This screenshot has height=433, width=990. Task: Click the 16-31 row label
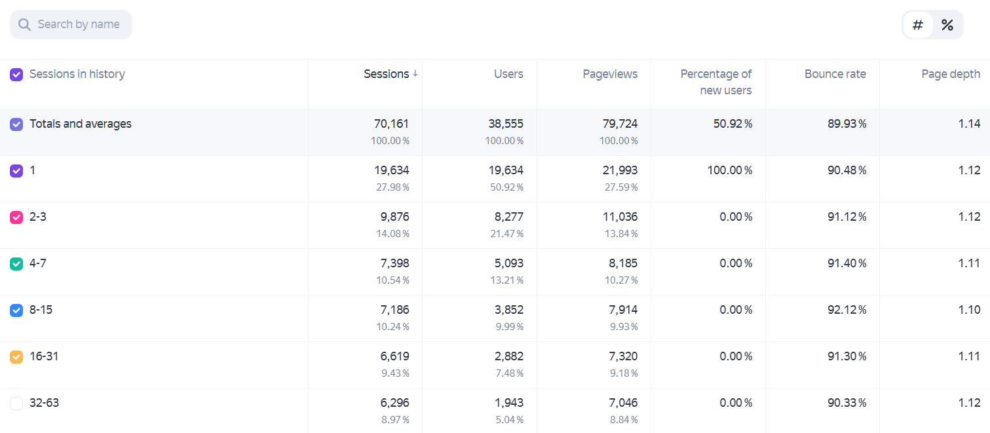tap(44, 356)
